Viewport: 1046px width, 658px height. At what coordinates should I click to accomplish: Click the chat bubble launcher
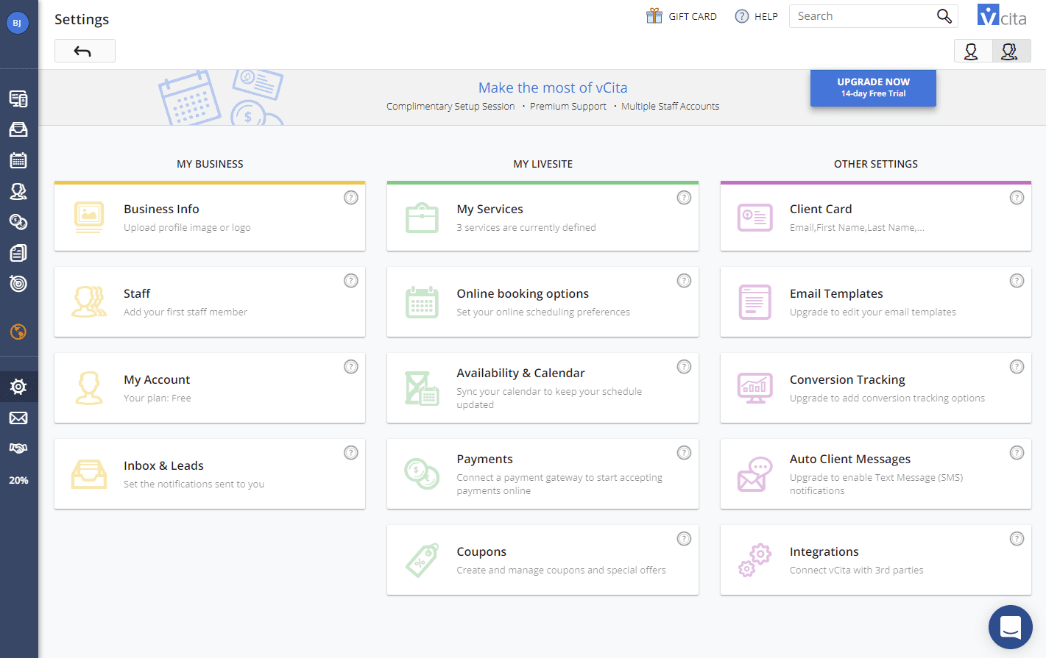coord(1010,627)
